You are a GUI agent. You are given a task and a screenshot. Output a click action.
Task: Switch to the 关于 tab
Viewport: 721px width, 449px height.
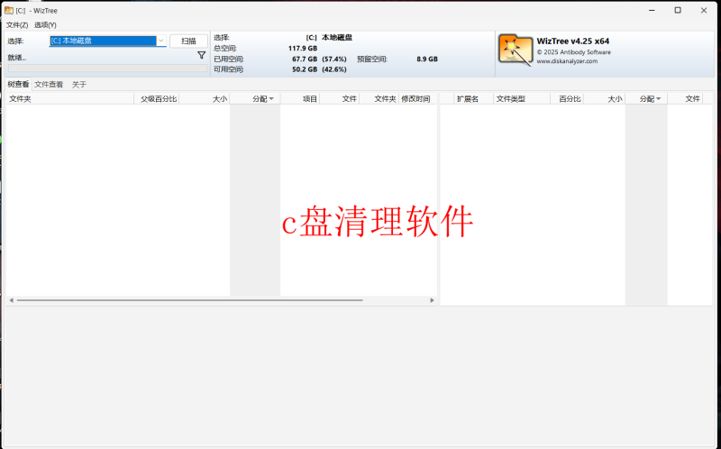coord(79,84)
